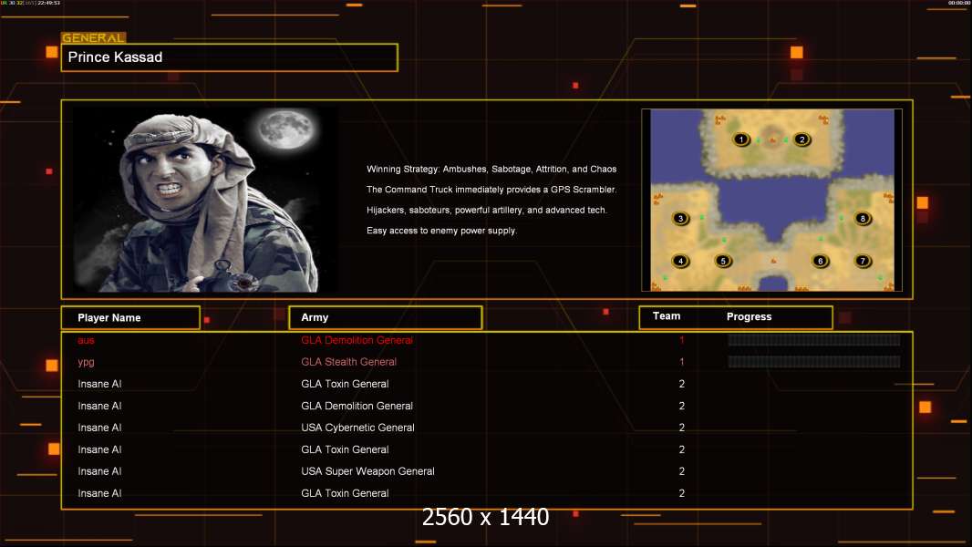Click the Hijackers, saboteurs description line
This screenshot has width=972, height=547.
point(487,210)
